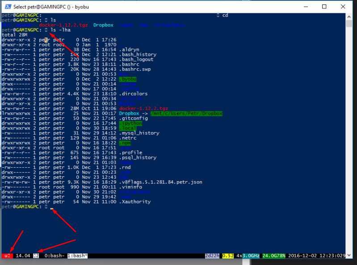Screen dimensions: 357x265
Task: Click the .ipython directory entry
Action: coord(130,123)
